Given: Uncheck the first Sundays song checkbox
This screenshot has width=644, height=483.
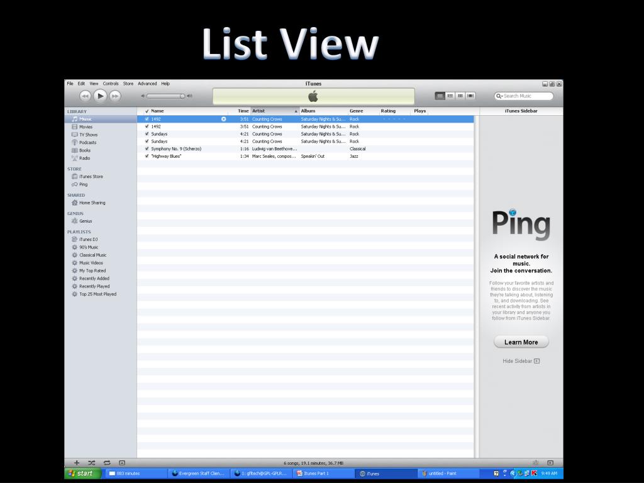Looking at the screenshot, I should (147, 134).
